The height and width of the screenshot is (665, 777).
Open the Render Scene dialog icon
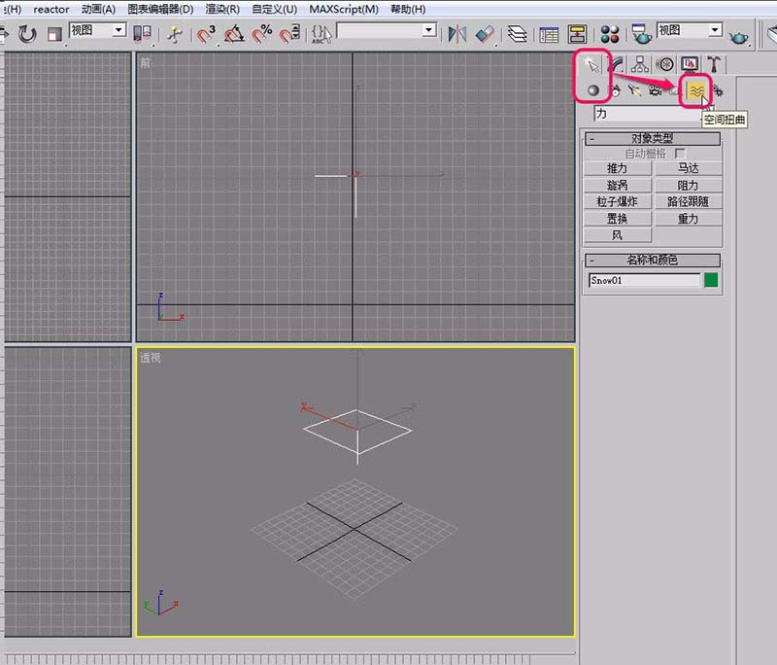(x=642, y=34)
